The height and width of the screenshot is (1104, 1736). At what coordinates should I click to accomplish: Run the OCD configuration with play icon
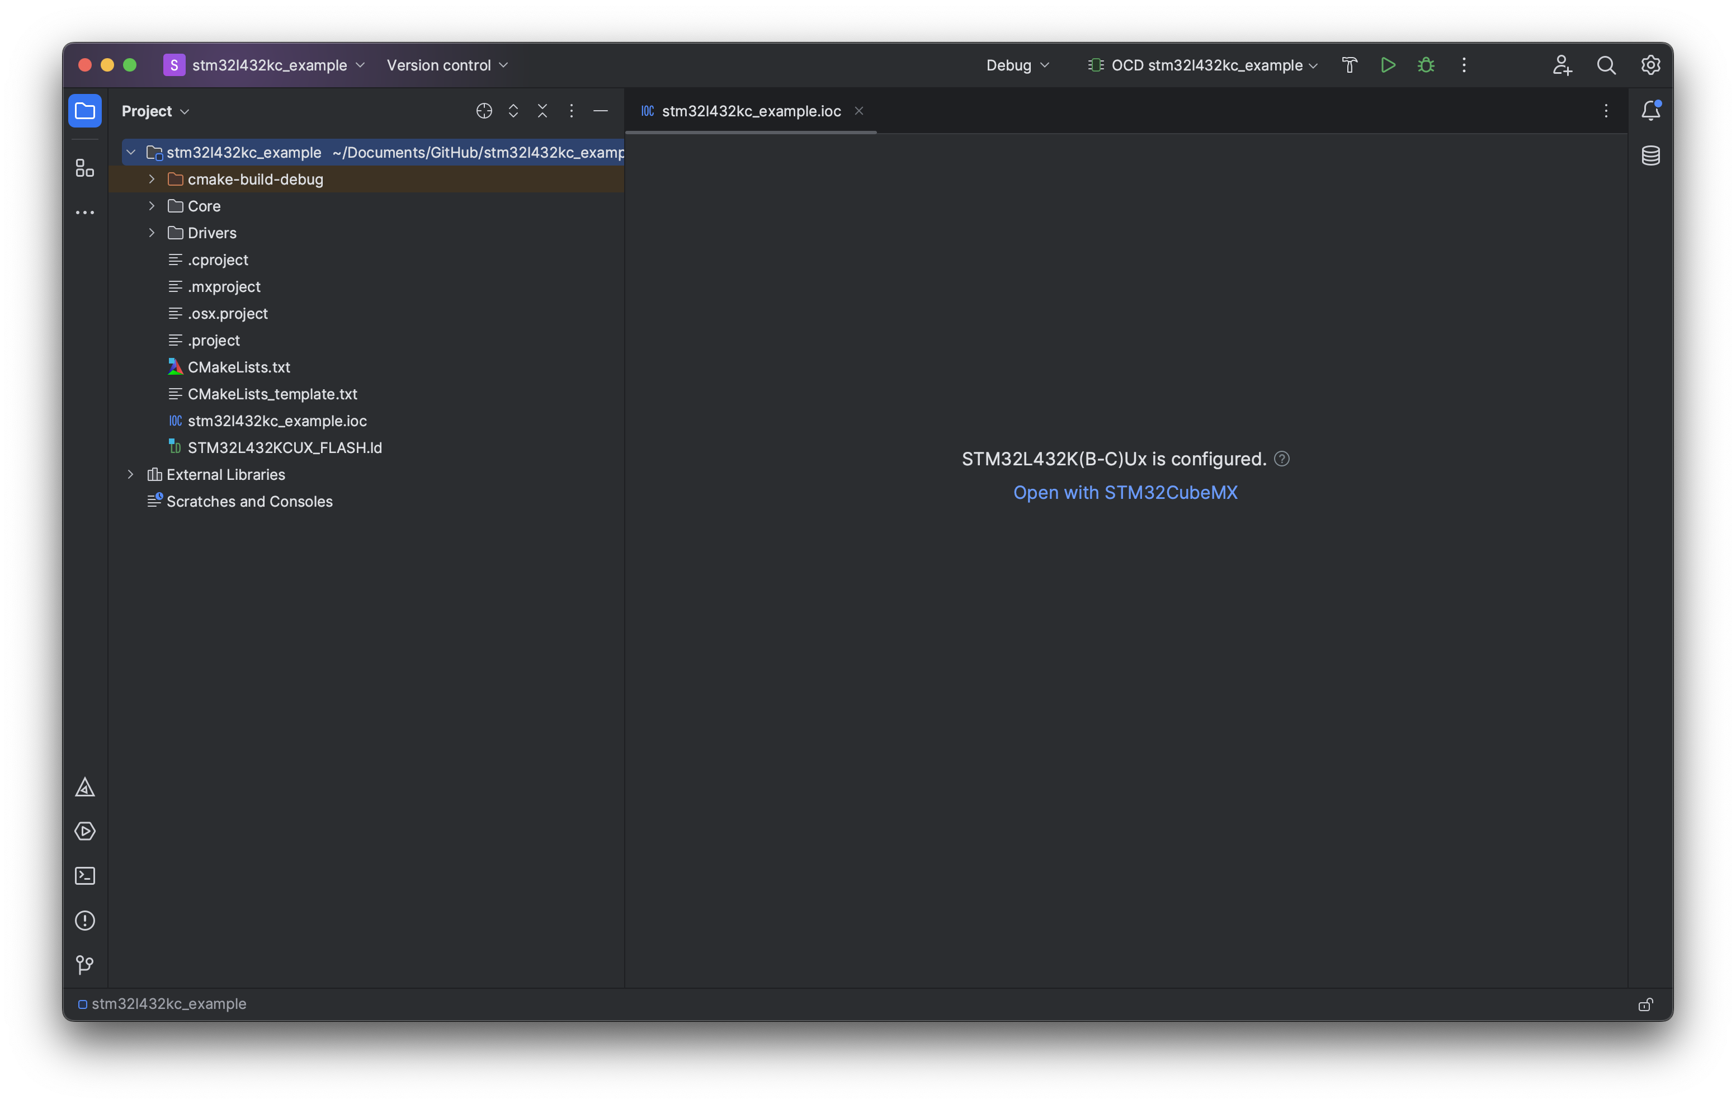coord(1388,65)
